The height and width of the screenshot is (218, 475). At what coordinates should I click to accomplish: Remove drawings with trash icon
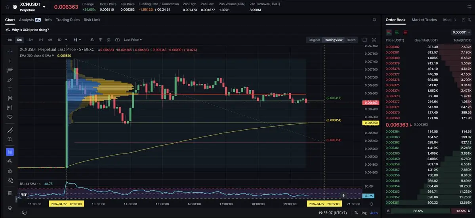(10, 193)
